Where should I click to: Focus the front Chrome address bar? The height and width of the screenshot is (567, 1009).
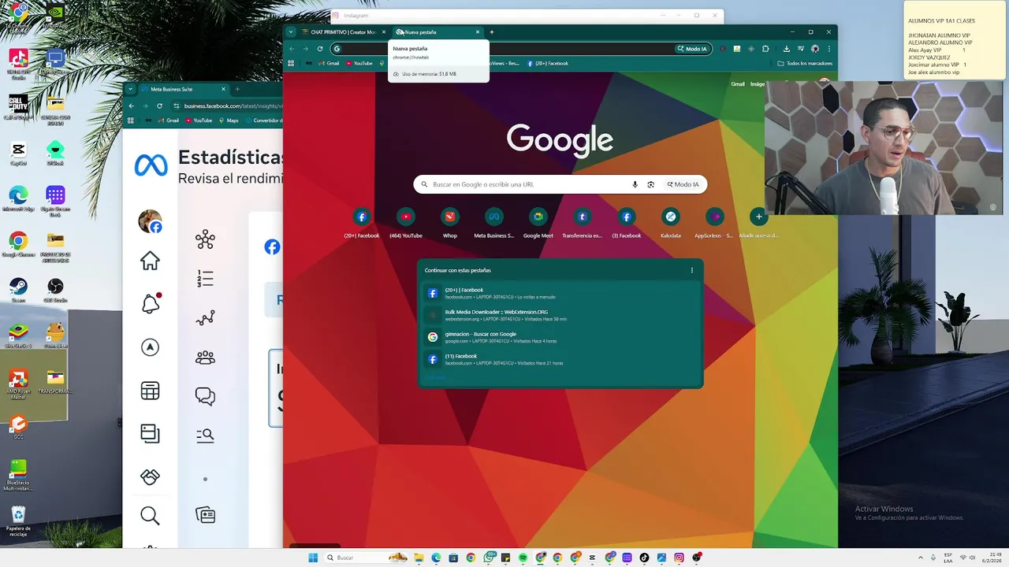pyautogui.click(x=504, y=49)
